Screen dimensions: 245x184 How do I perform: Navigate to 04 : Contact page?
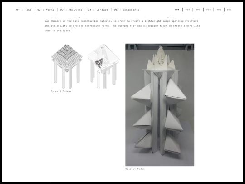point(98,10)
